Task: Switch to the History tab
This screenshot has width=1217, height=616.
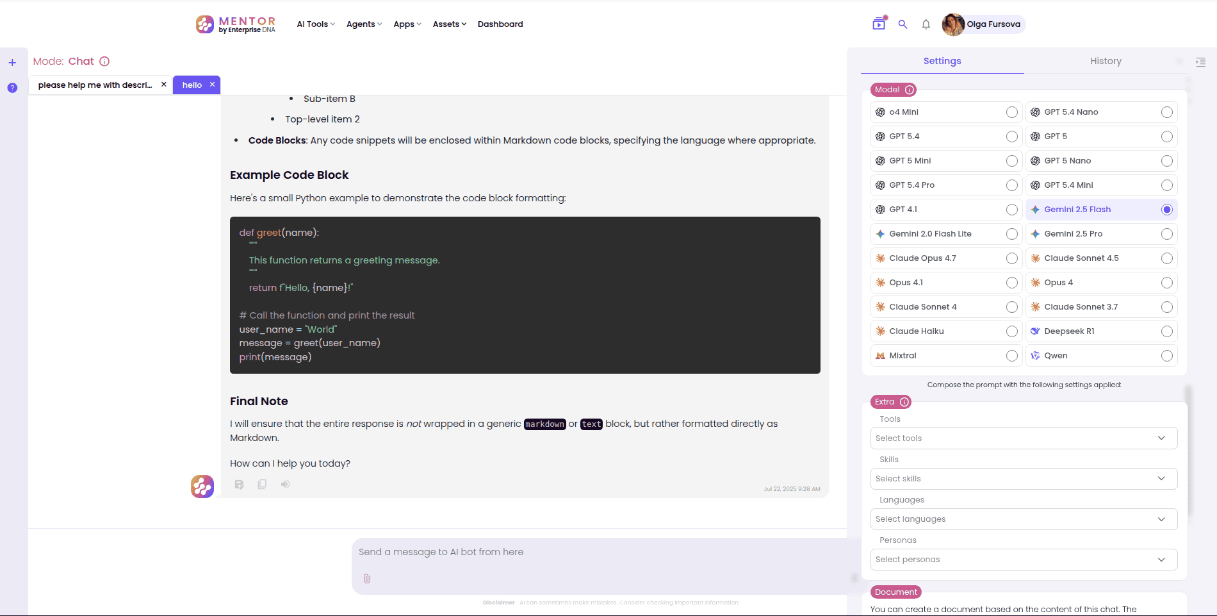Action: click(1106, 61)
